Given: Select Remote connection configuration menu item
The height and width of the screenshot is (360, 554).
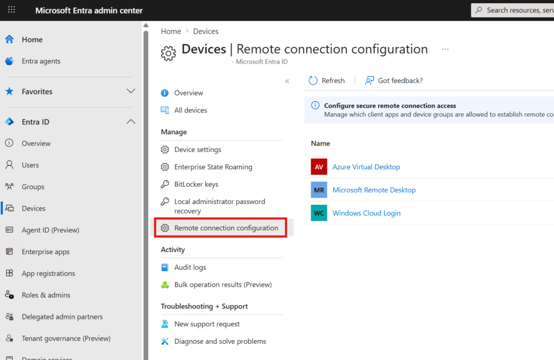Looking at the screenshot, I should 226,228.
